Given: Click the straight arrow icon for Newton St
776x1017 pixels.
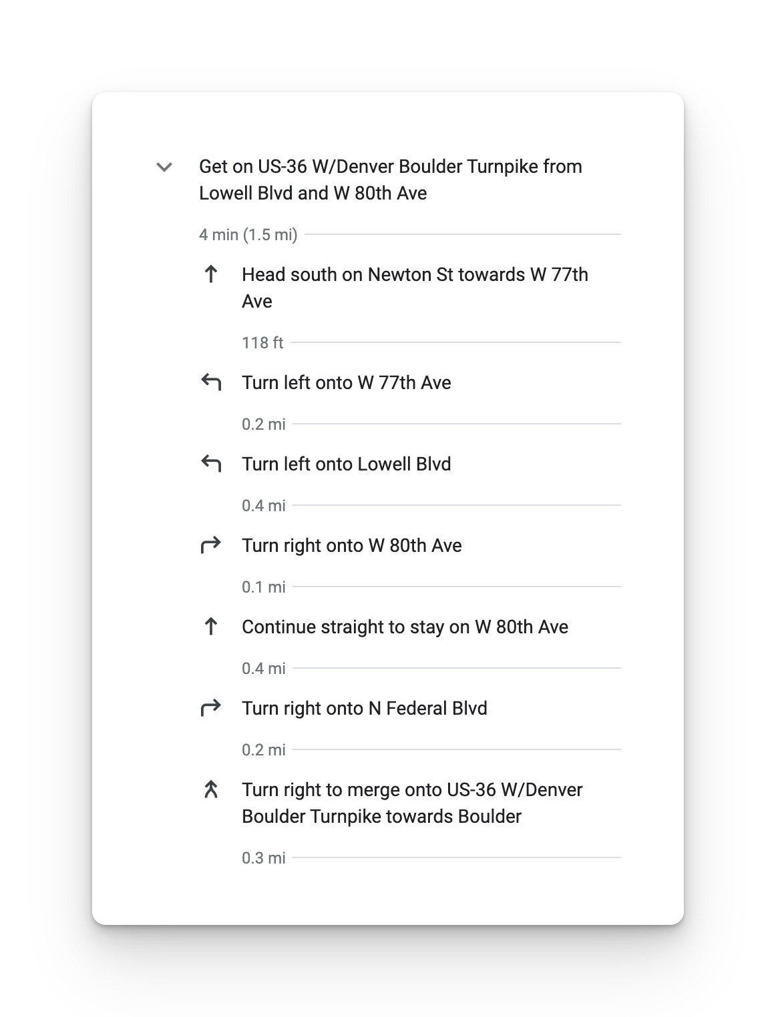Looking at the screenshot, I should [211, 274].
